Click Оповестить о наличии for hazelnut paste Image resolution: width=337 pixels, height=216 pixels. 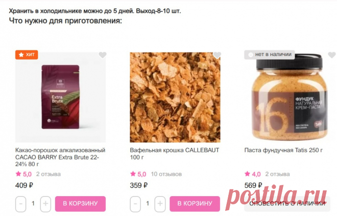point(287,204)
